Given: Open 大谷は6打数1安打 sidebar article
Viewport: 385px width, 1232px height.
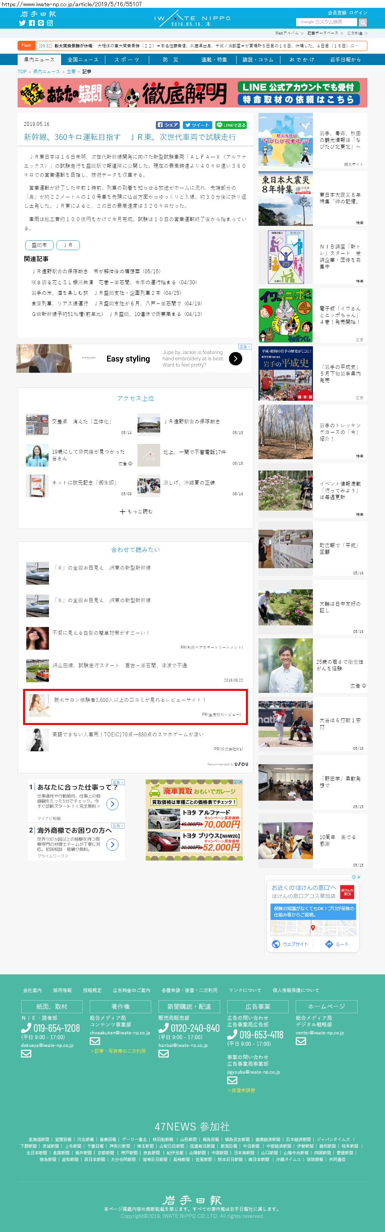Looking at the screenshot, I should pyautogui.click(x=313, y=723).
